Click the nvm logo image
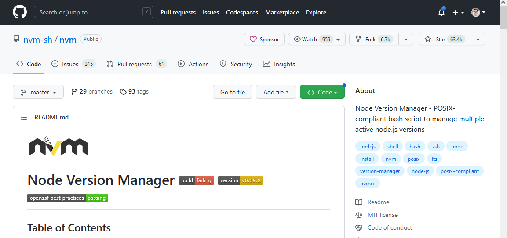The width and height of the screenshot is (507, 238). tap(58, 146)
